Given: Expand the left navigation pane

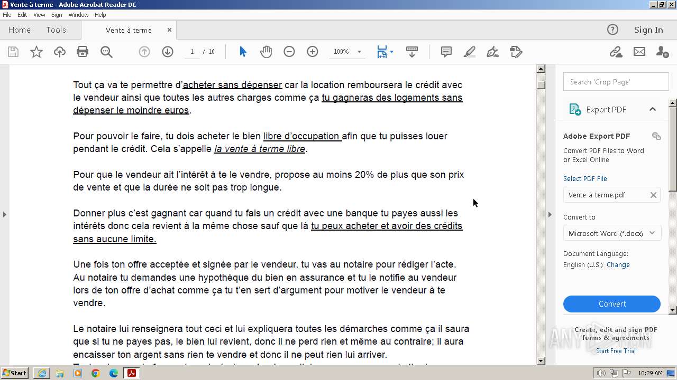Looking at the screenshot, I should pyautogui.click(x=5, y=214).
